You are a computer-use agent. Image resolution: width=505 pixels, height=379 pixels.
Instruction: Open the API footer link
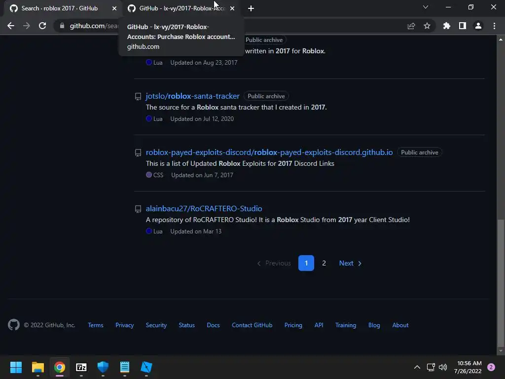[319, 325]
